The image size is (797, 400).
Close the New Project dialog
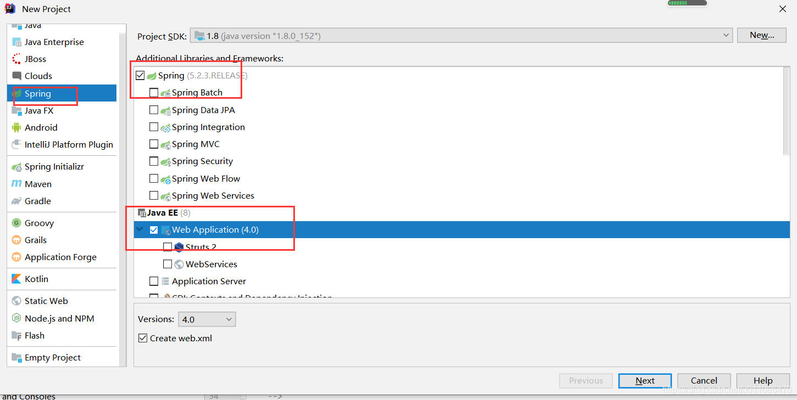tap(782, 9)
